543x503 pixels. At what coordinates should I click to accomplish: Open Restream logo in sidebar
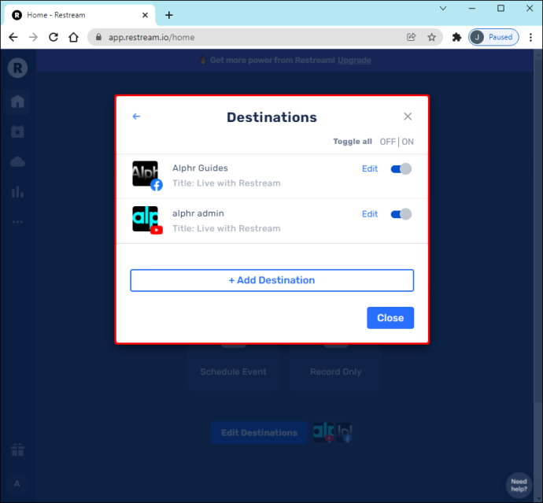click(x=17, y=68)
